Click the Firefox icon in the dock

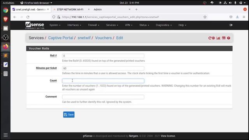tap(5, 47)
